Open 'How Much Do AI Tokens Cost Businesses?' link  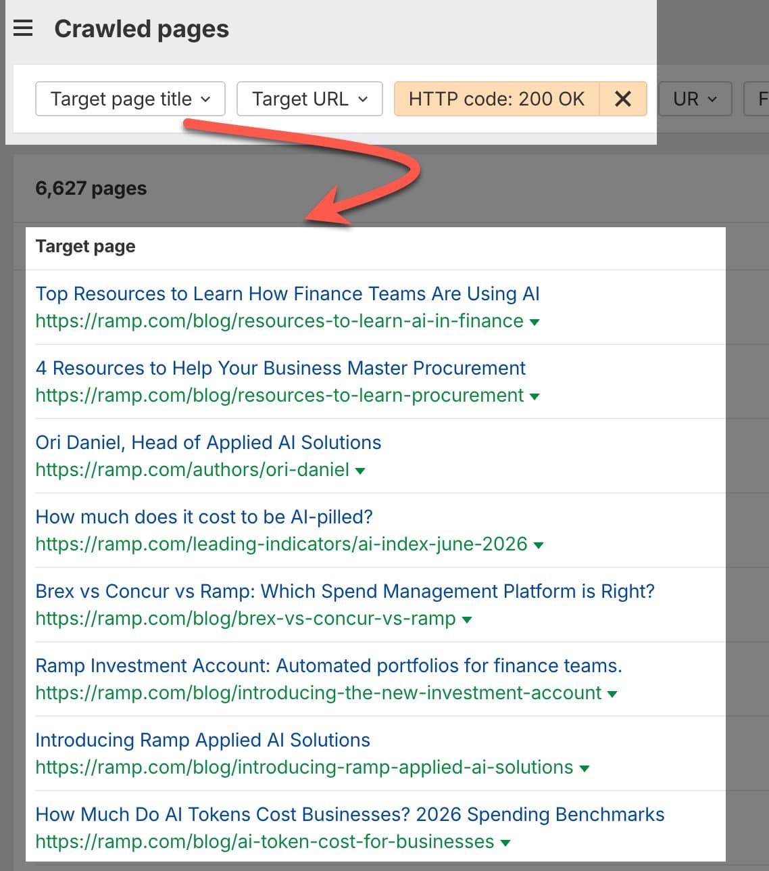pyautogui.click(x=350, y=814)
